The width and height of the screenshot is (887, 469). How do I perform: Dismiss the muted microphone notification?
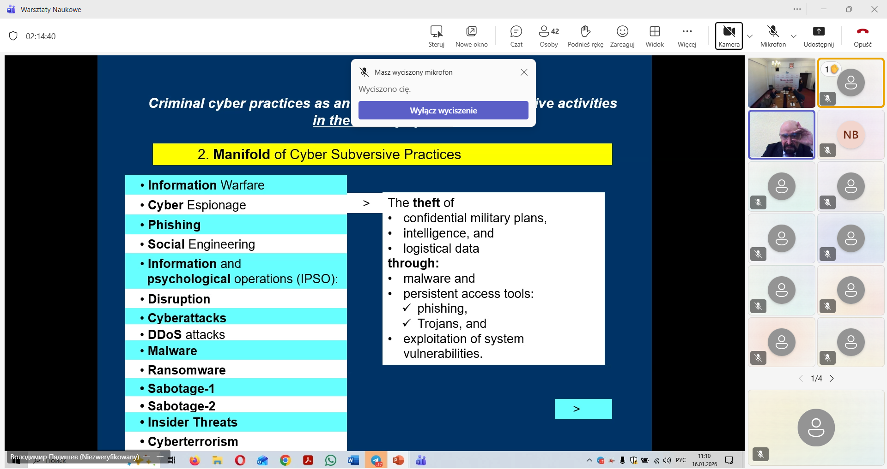click(x=524, y=72)
